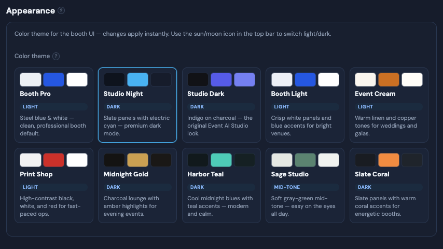
Task: Pick the Slate Coral theme card
Action: 389,185
